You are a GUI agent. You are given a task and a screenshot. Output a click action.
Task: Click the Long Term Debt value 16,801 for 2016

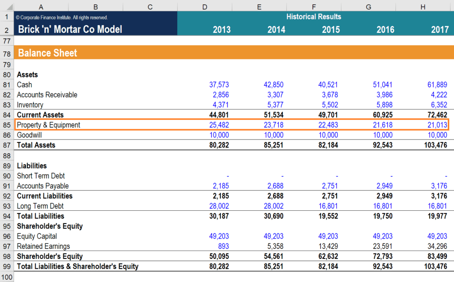coord(383,206)
